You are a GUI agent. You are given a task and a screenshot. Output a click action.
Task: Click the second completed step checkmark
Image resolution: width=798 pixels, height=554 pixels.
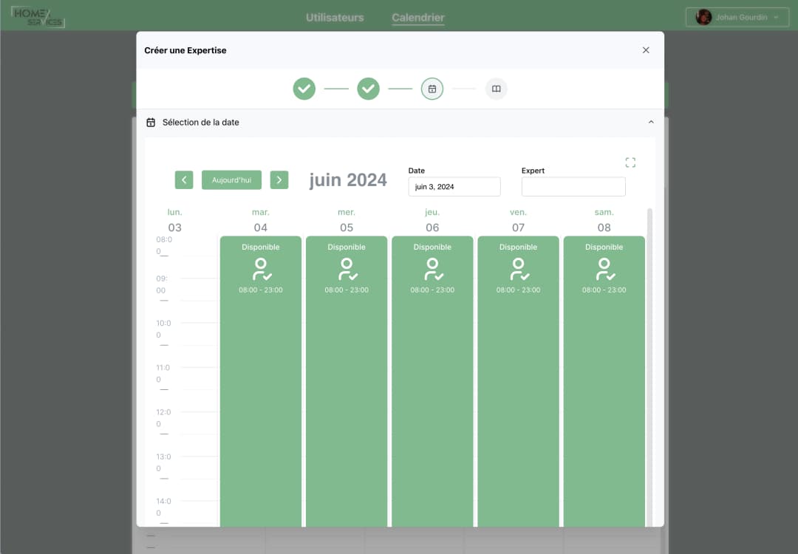(368, 89)
